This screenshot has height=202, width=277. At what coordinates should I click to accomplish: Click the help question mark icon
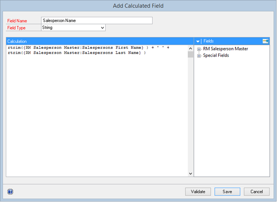[10, 192]
